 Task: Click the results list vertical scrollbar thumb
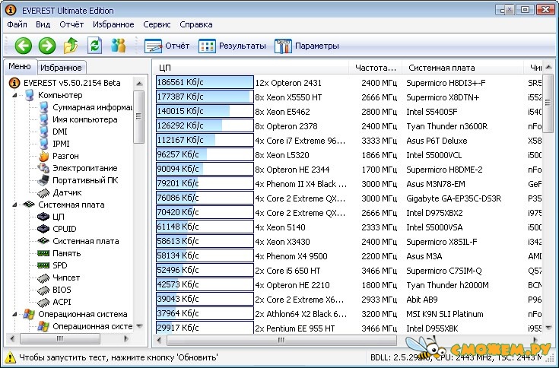(x=548, y=103)
